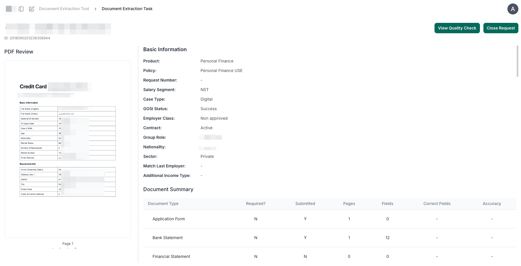
Task: Click the Additional Income Type label
Action: pos(167,176)
